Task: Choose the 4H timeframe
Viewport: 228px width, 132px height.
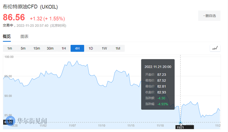Action: tap(77, 48)
